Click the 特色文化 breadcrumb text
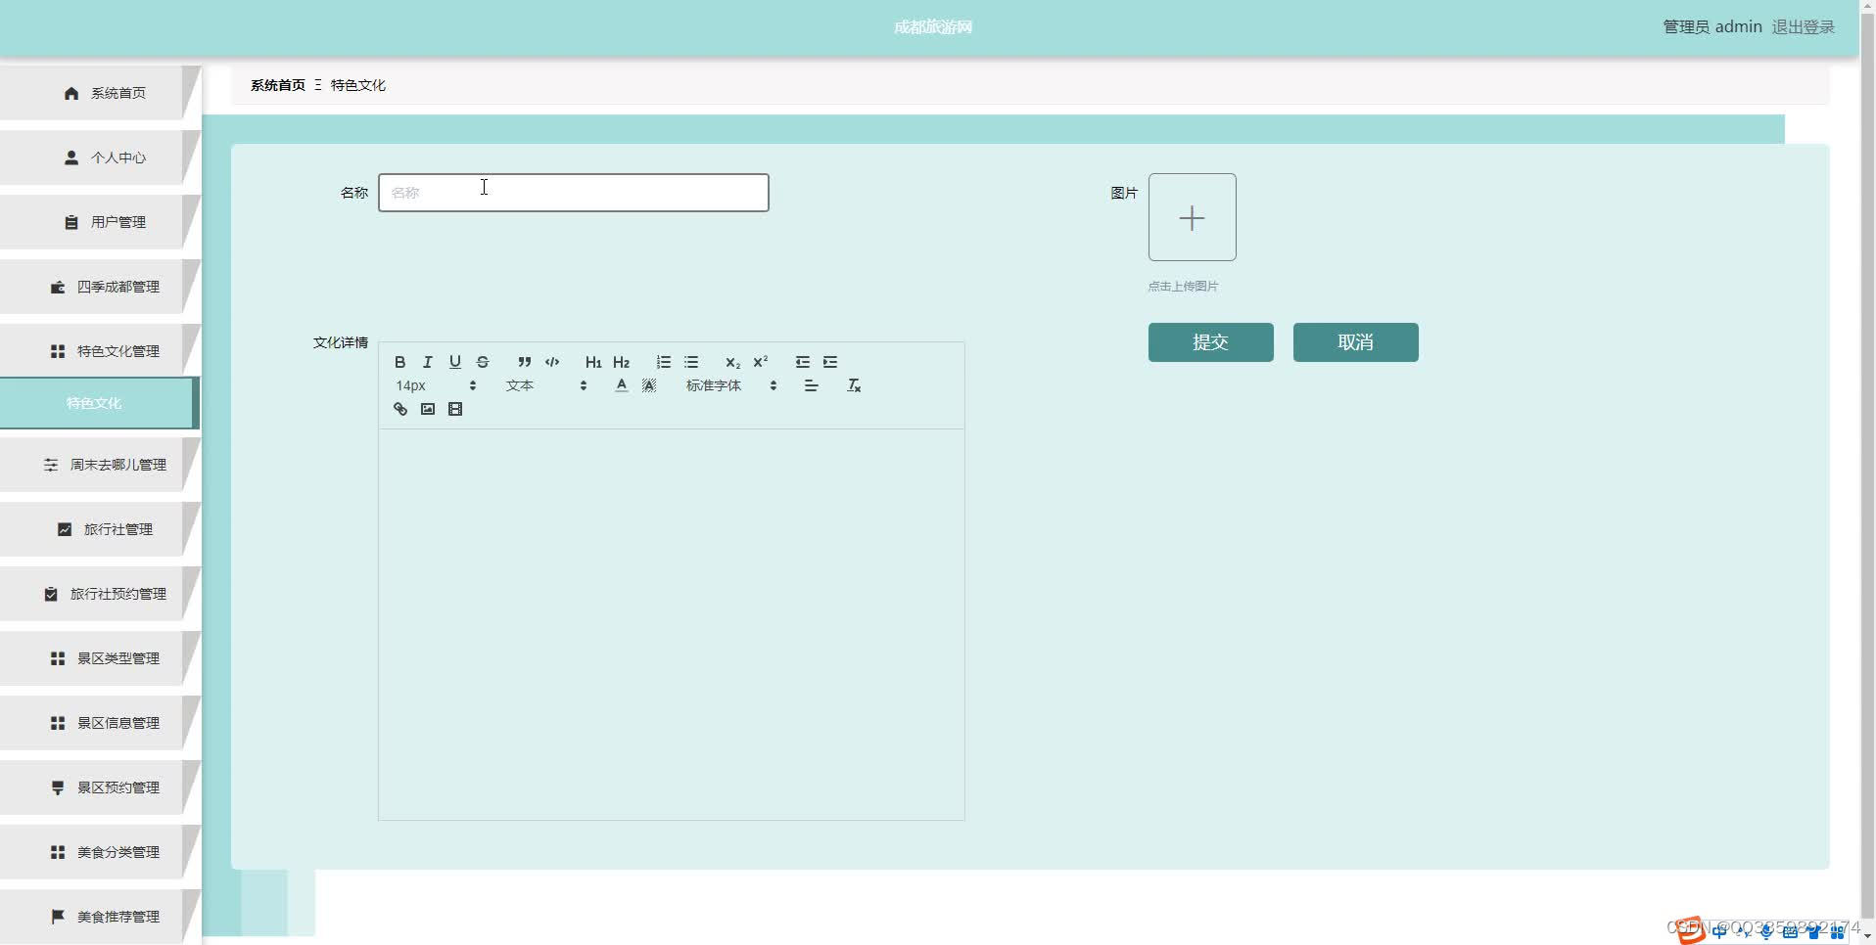This screenshot has height=945, width=1876. 358,85
